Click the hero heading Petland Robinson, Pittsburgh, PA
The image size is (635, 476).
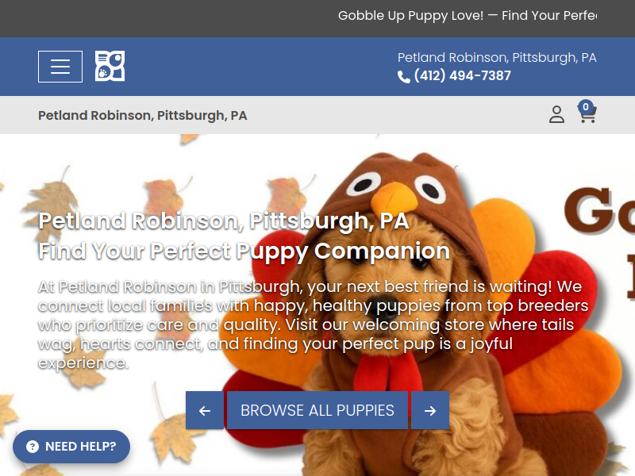224,221
